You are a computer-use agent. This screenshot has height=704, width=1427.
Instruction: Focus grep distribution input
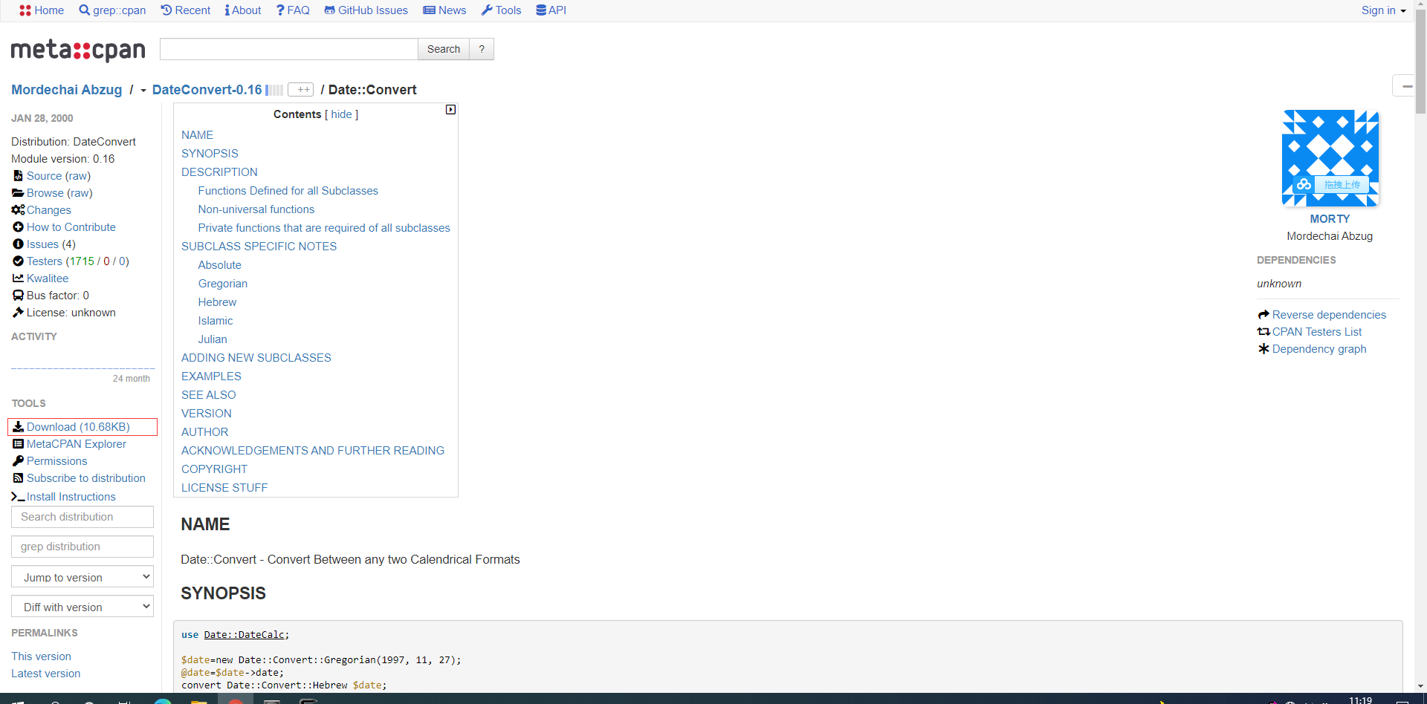click(x=82, y=547)
